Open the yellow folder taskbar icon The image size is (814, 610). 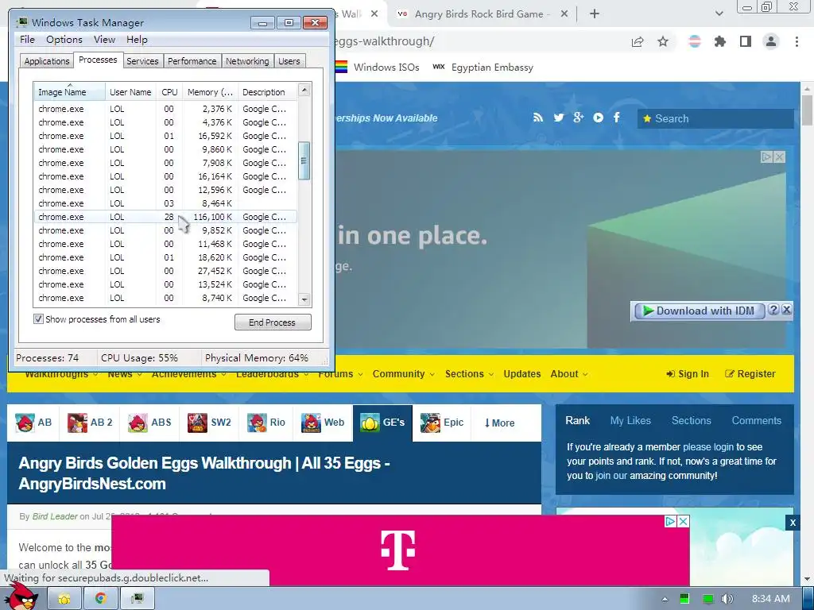point(64,599)
